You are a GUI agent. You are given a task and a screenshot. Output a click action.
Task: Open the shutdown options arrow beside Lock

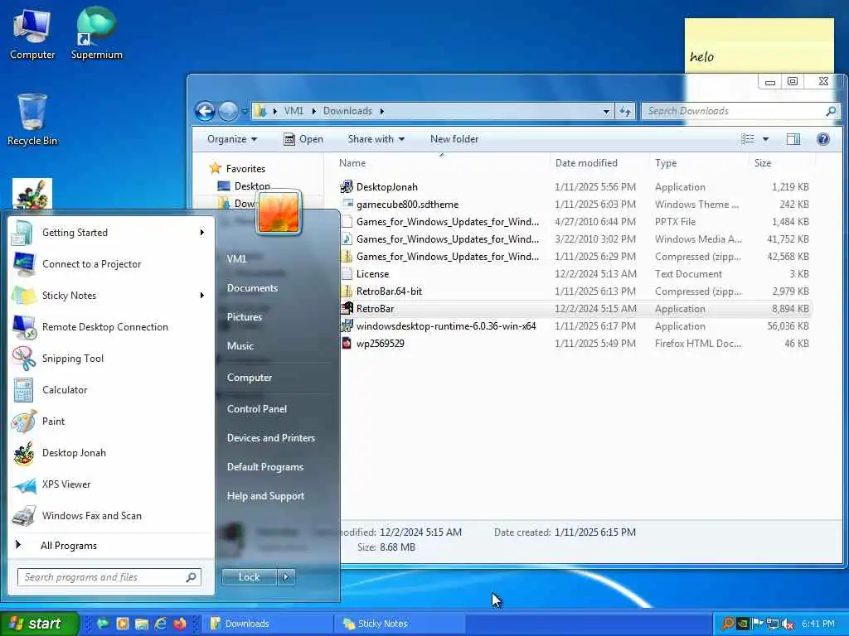(x=286, y=577)
